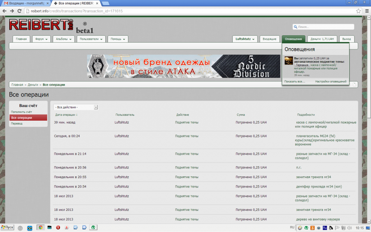Open Luftshtutz user in 39 мин. назад row

(x=122, y=122)
